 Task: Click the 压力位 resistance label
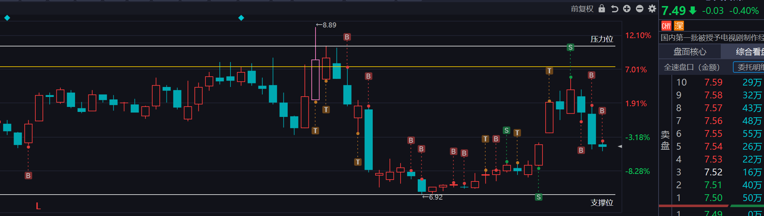pos(602,39)
